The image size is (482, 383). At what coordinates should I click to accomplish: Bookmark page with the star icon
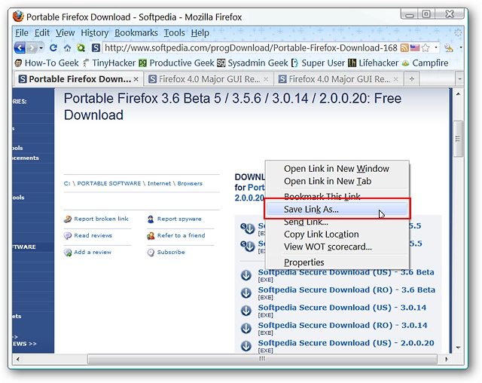(426, 47)
